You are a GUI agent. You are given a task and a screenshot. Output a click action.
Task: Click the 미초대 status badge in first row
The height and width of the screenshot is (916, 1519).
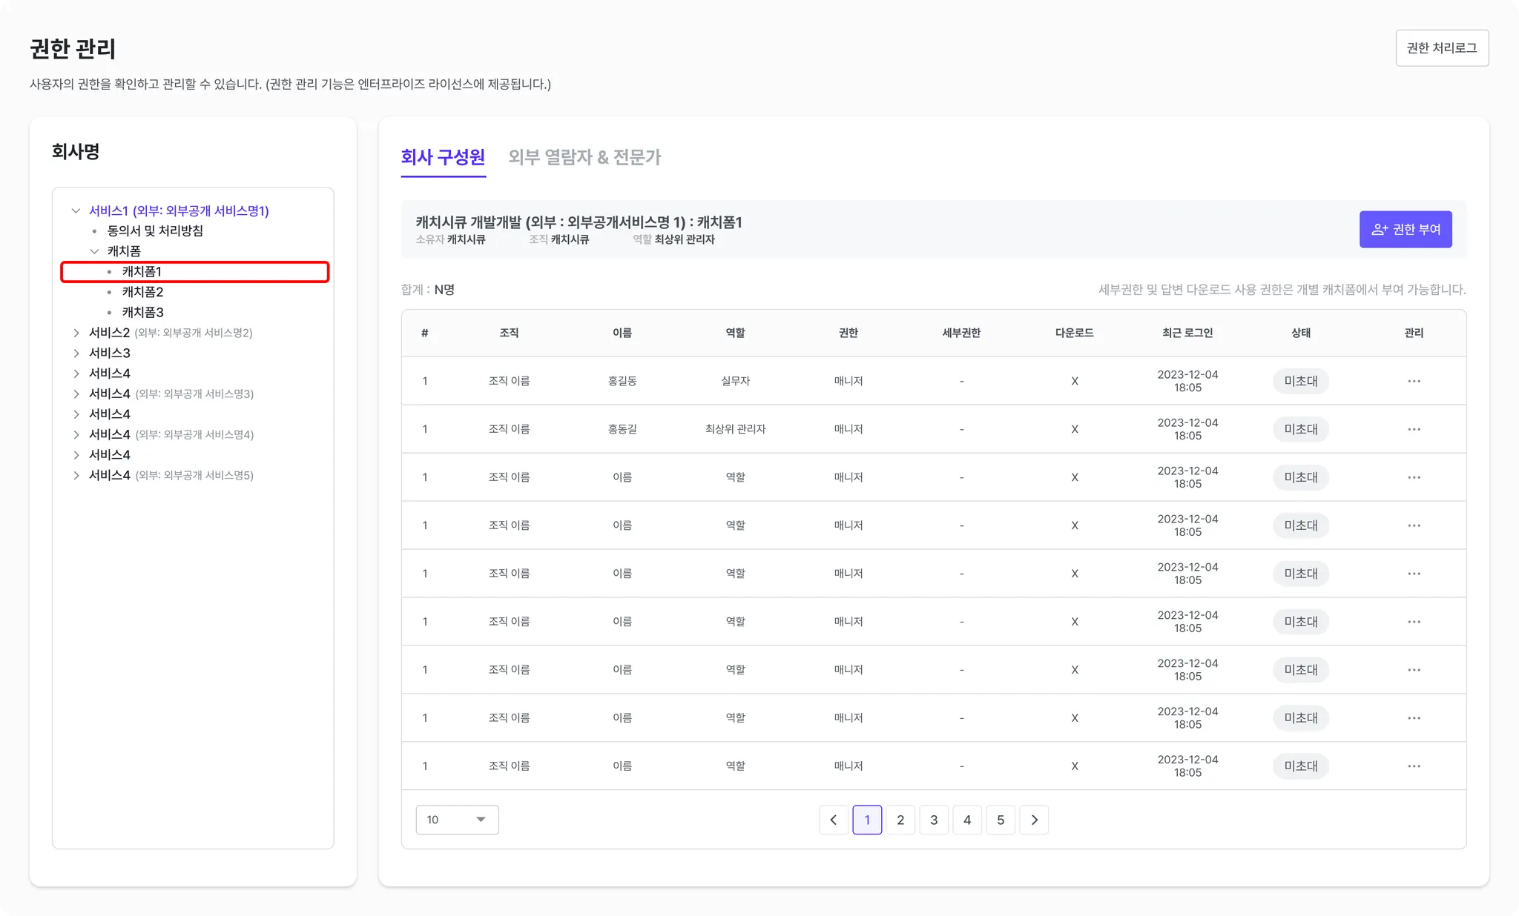coord(1301,381)
